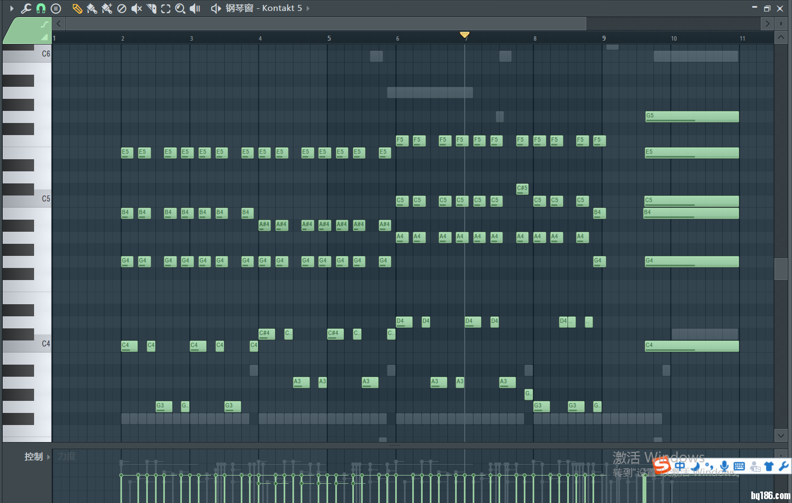Click the timeline scroll left arrow
Screen dimensions: 792x503
click(x=59, y=24)
